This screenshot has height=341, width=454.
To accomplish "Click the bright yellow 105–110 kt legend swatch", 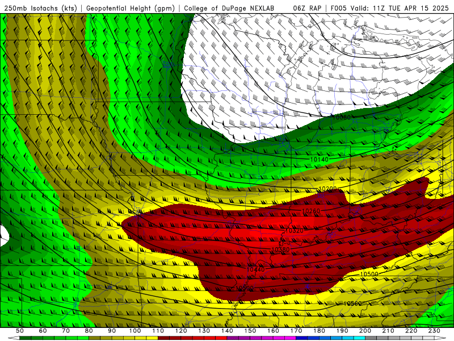I will [x=152, y=338].
